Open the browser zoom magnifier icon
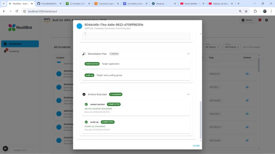Image resolution: width=275 pixels, height=154 pixels. [240, 11]
